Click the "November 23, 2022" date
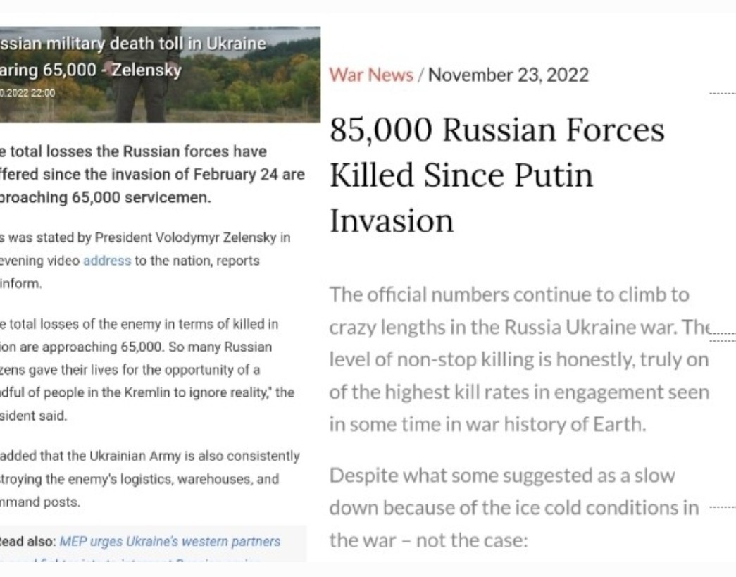The width and height of the screenshot is (736, 577). 509,75
